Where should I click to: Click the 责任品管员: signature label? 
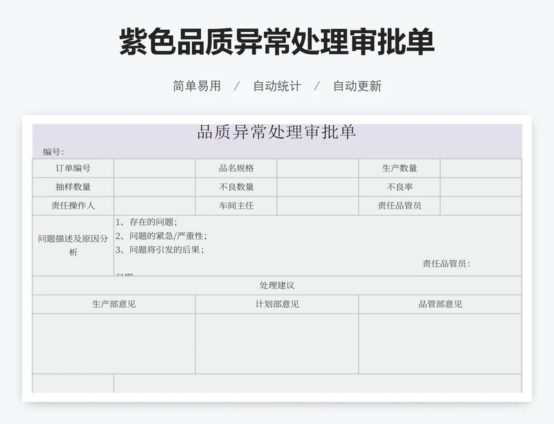[447, 264]
